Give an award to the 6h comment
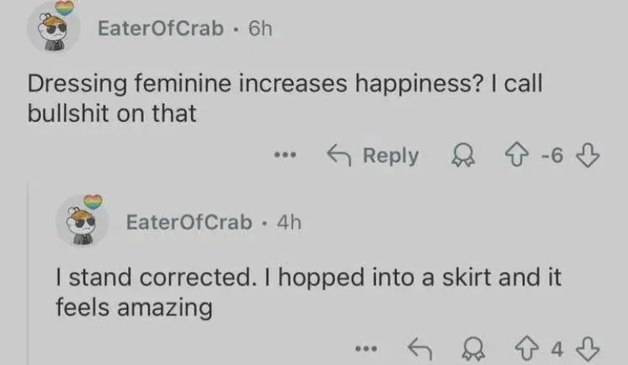This screenshot has height=365, width=628. point(459,156)
